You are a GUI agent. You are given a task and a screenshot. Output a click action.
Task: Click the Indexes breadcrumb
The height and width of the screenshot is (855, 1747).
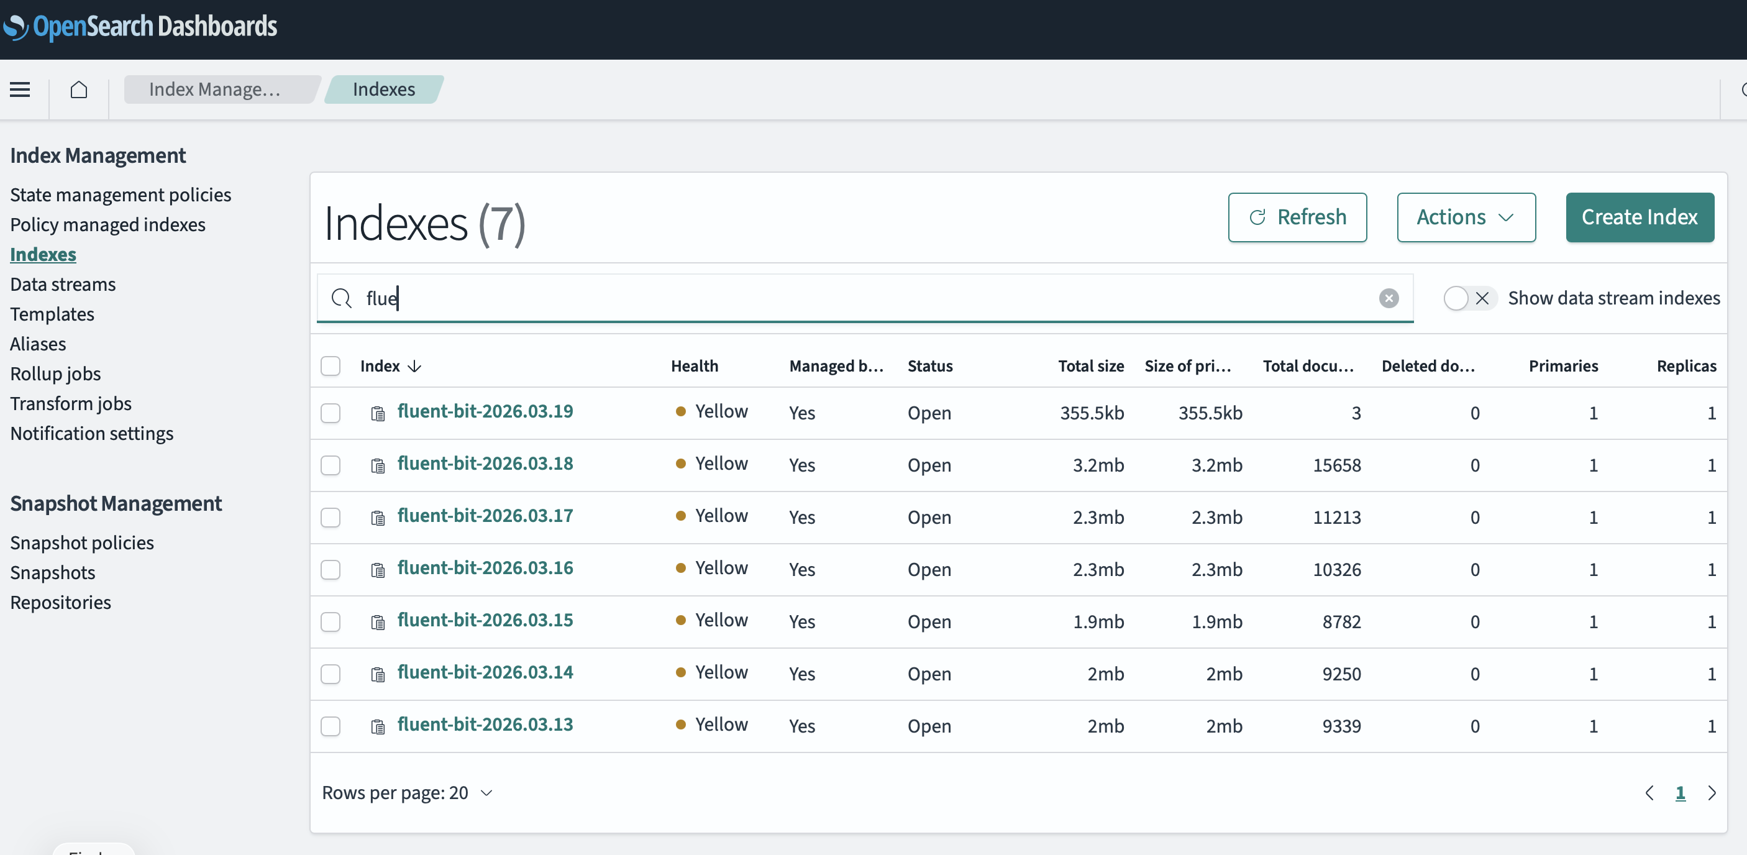pos(384,89)
